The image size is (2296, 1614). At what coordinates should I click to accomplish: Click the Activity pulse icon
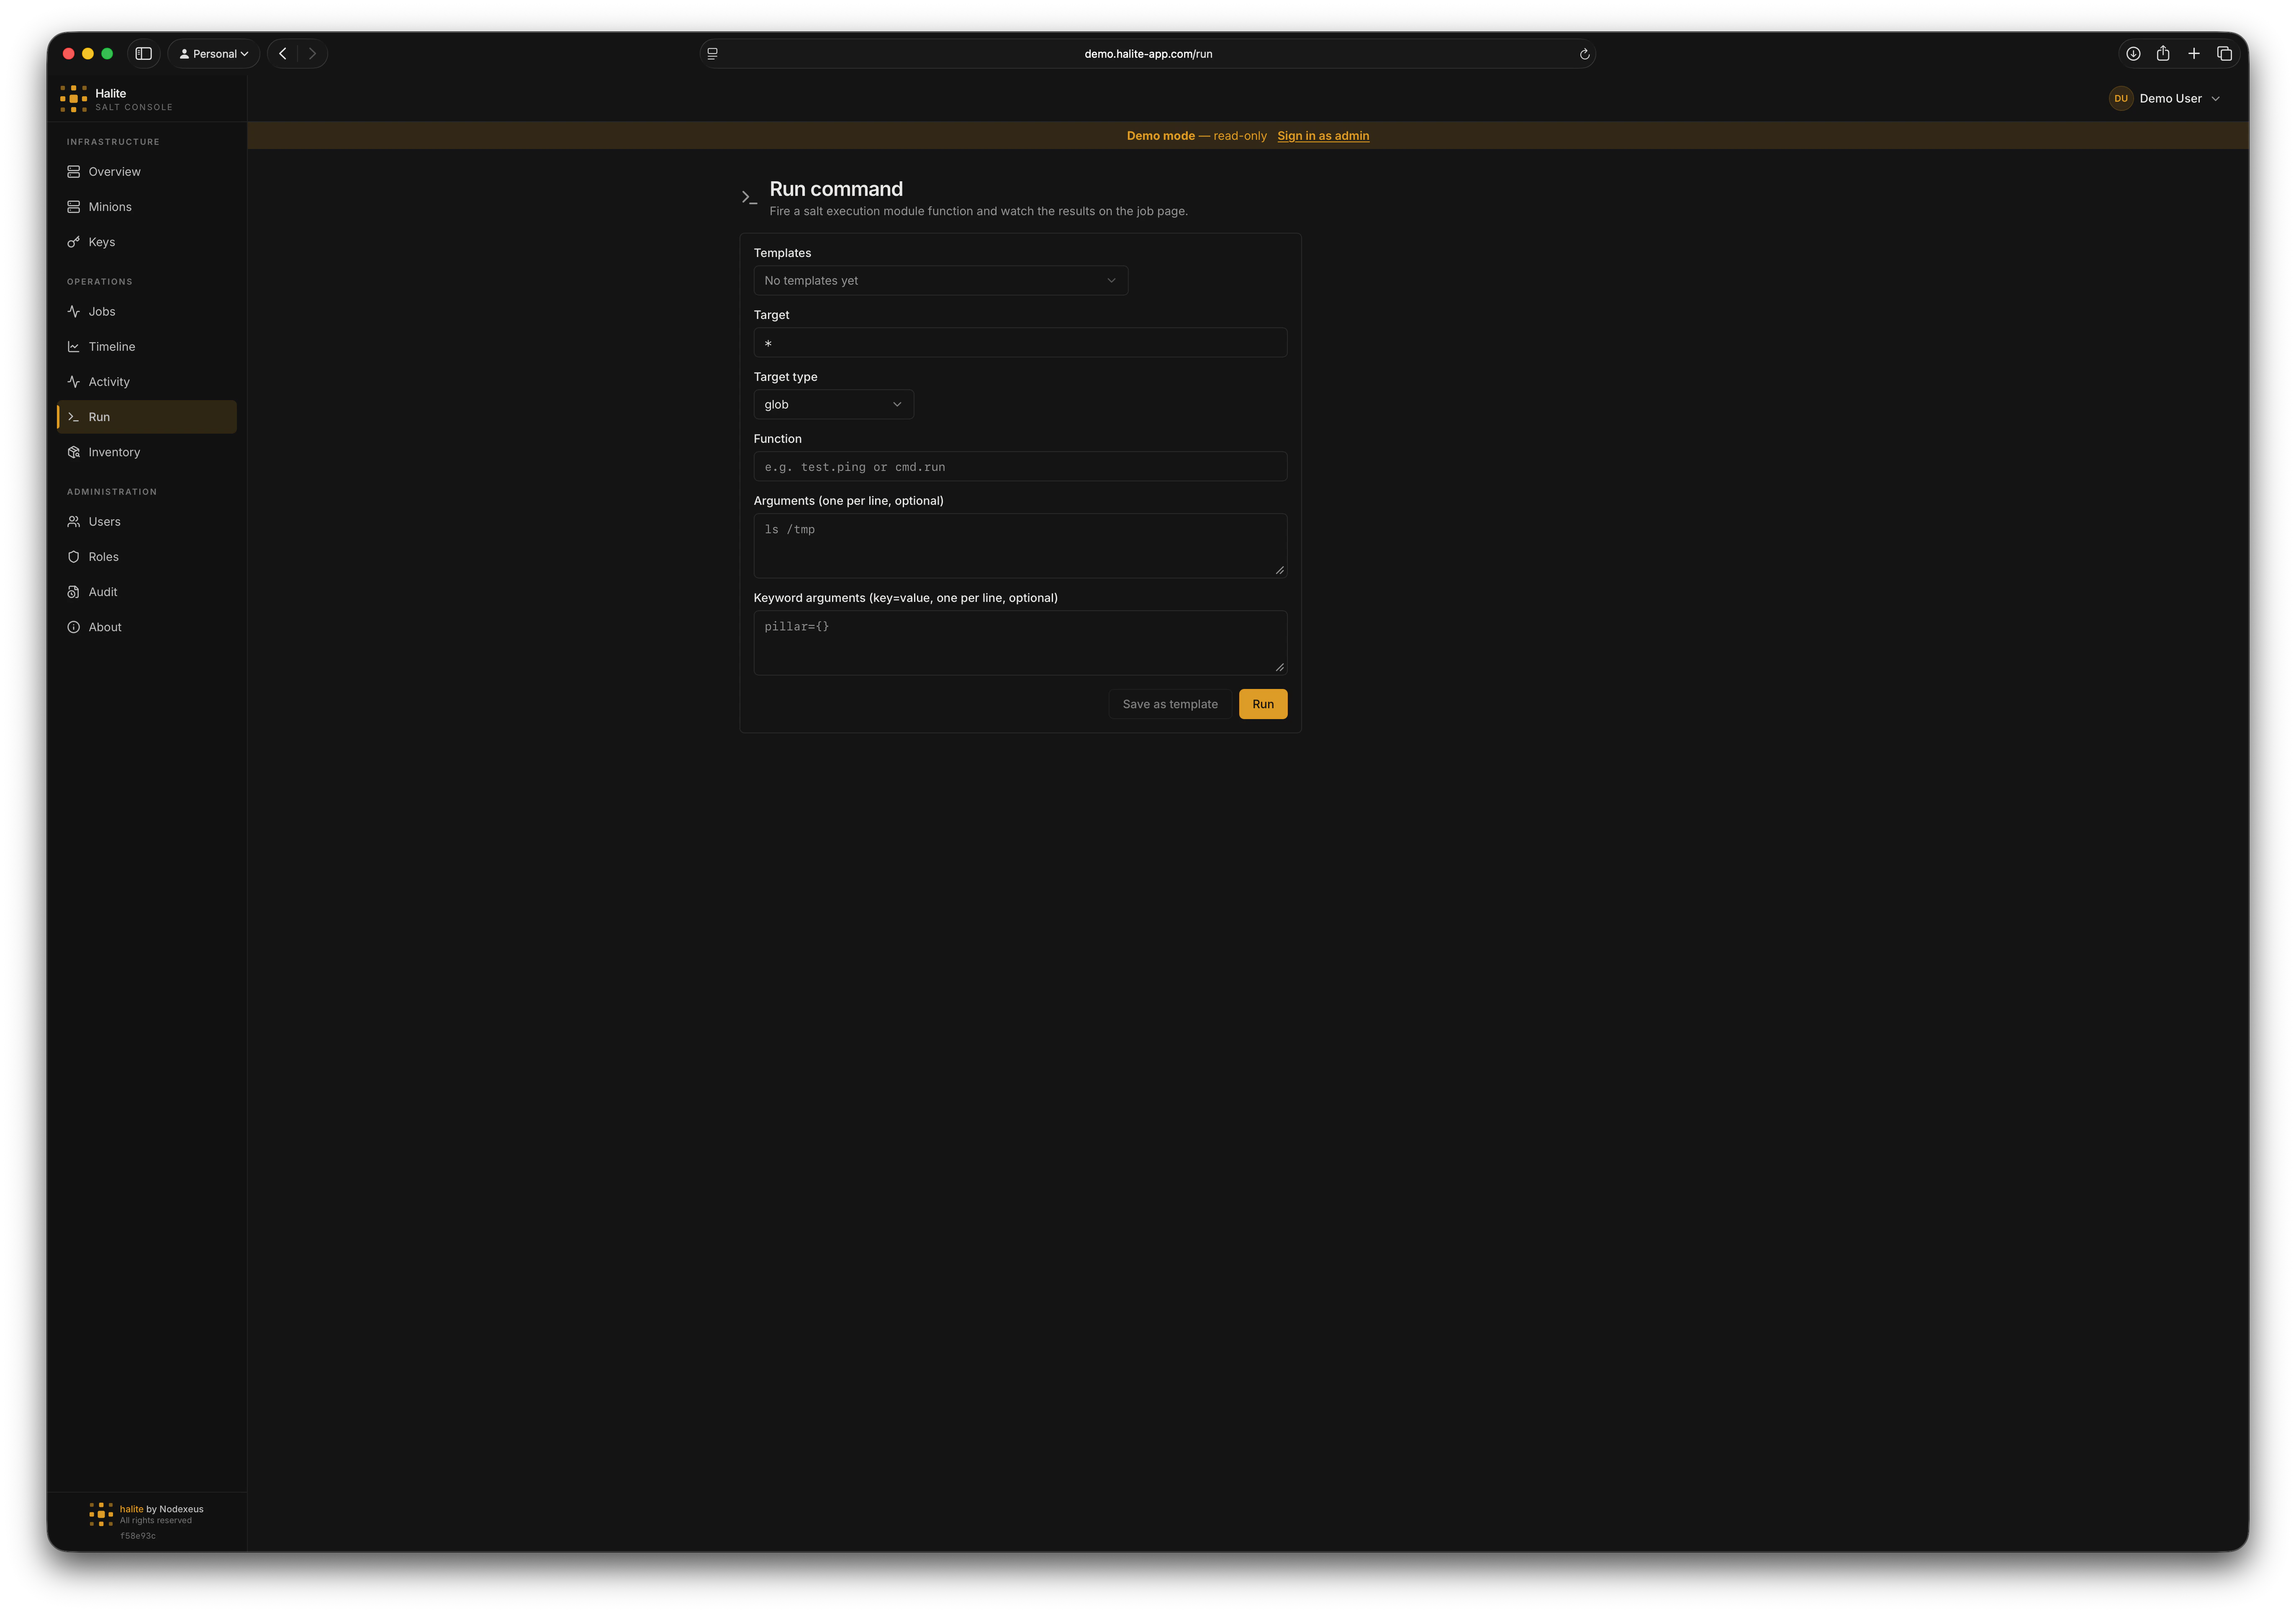pos(73,382)
